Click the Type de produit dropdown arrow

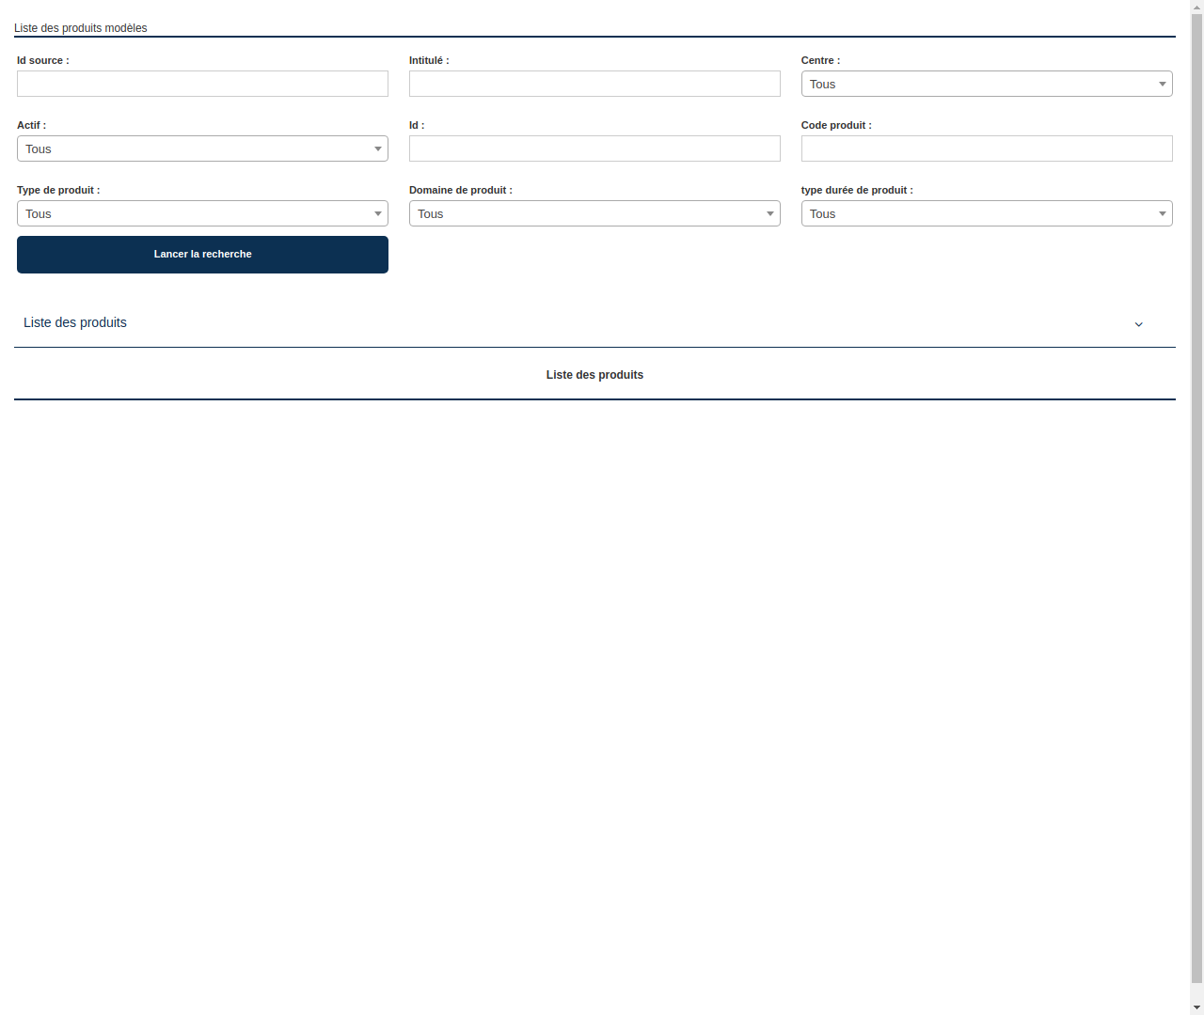(x=377, y=213)
